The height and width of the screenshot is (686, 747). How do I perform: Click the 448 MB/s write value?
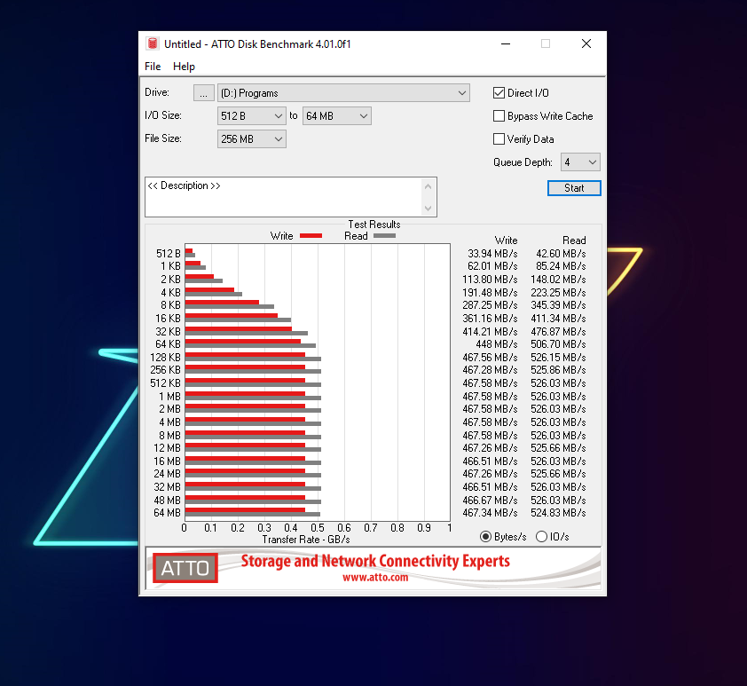497,344
